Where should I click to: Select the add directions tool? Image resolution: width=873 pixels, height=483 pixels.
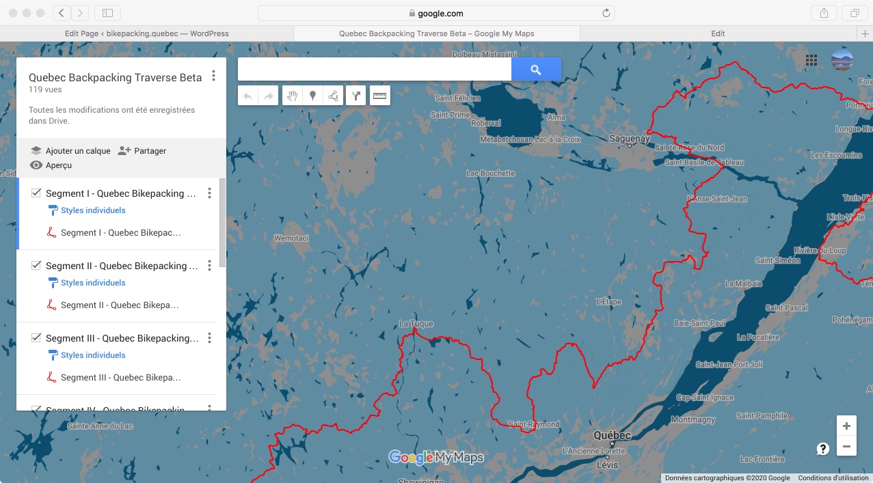[356, 96]
